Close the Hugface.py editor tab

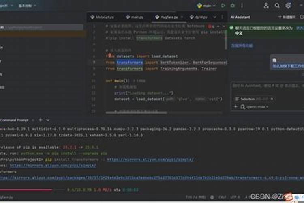(182, 17)
